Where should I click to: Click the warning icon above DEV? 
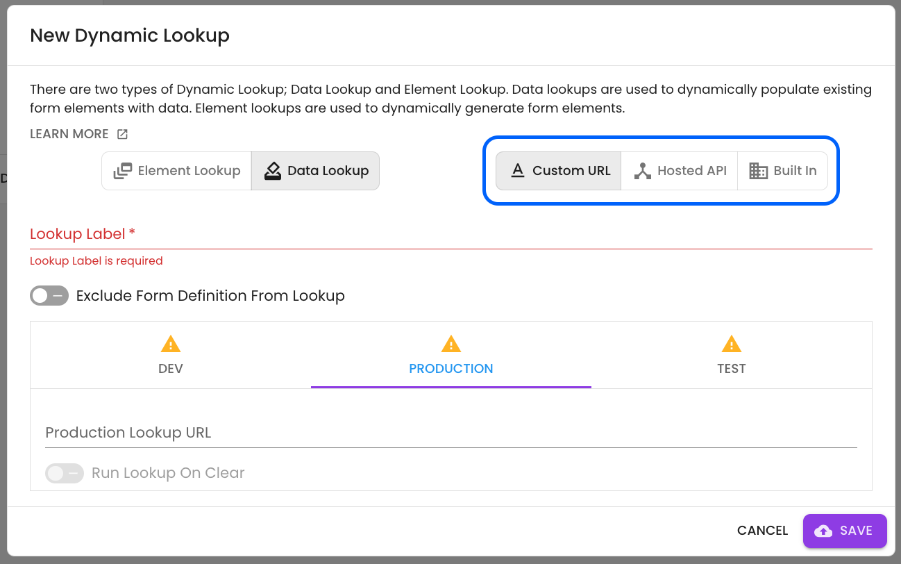pos(171,344)
